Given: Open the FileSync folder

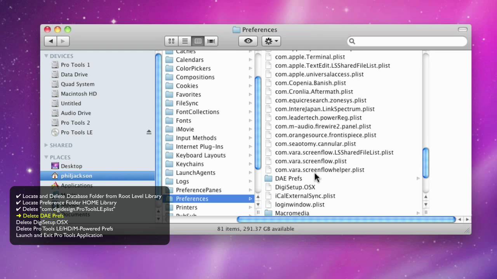Looking at the screenshot, I should coord(187,103).
